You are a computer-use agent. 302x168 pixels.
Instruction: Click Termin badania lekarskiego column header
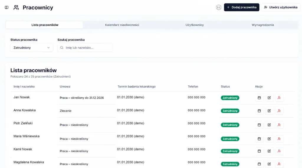(137, 87)
